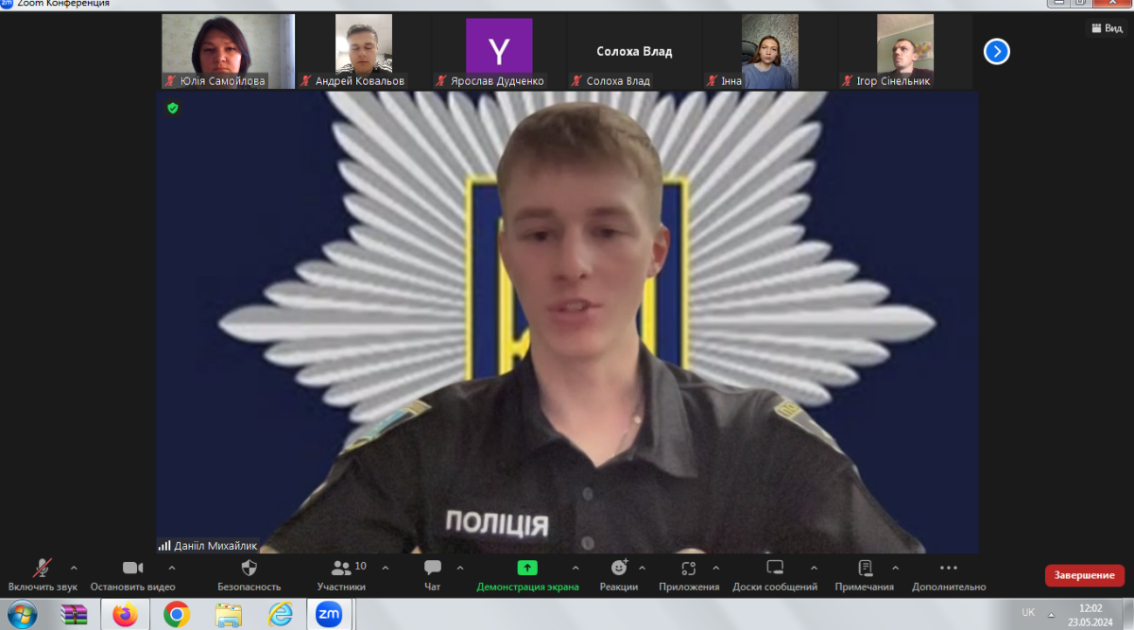Select Ярослав Дудченко avatar tile
This screenshot has width=1134, height=630.
point(499,51)
